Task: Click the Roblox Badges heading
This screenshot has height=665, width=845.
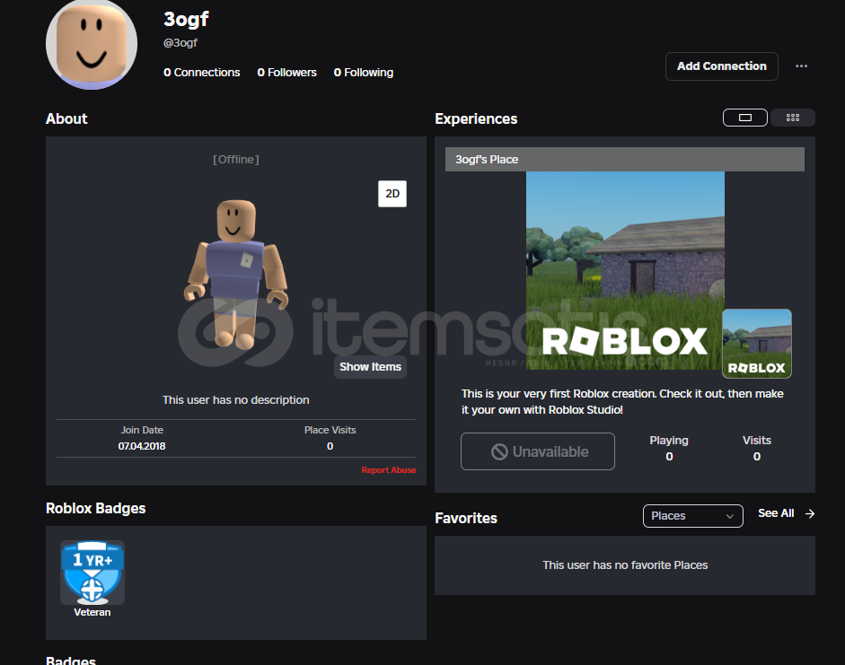Action: pyautogui.click(x=95, y=508)
